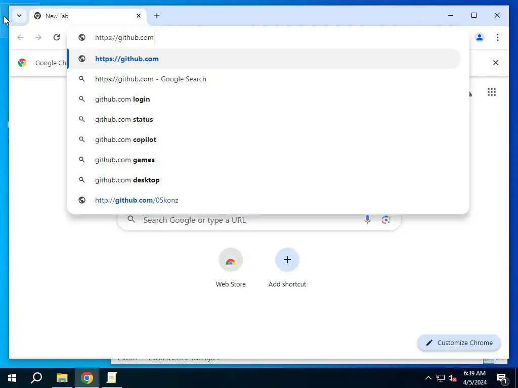518x388 pixels.
Task: Select the 'github.com games' suggestion
Action: coord(264,160)
